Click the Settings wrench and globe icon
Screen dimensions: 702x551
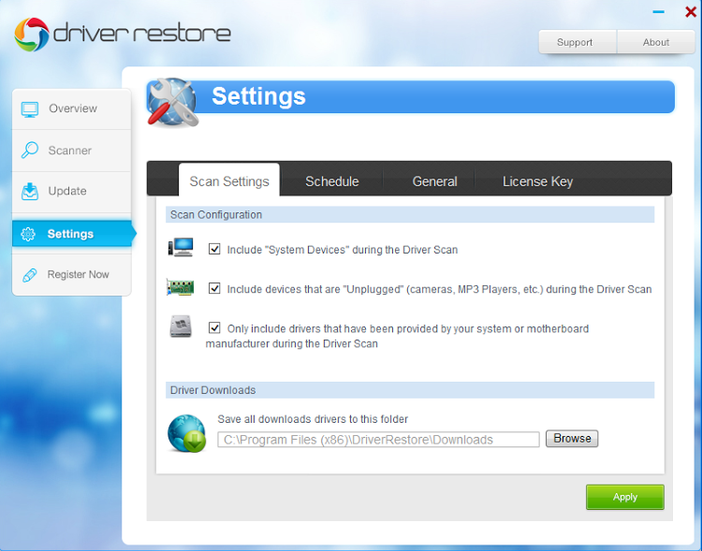[x=173, y=103]
